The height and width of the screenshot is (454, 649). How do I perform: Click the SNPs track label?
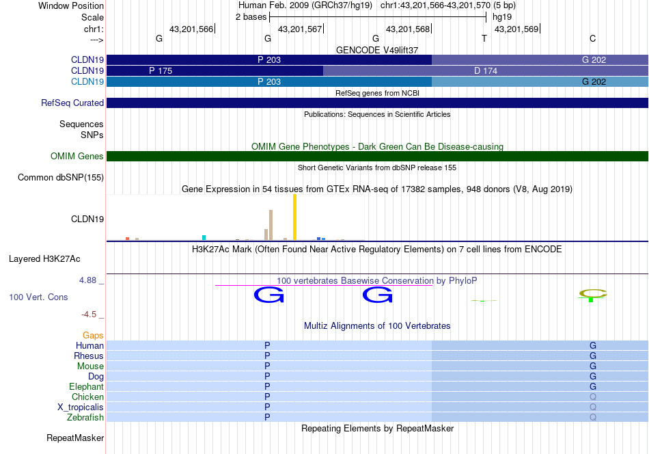(x=92, y=135)
